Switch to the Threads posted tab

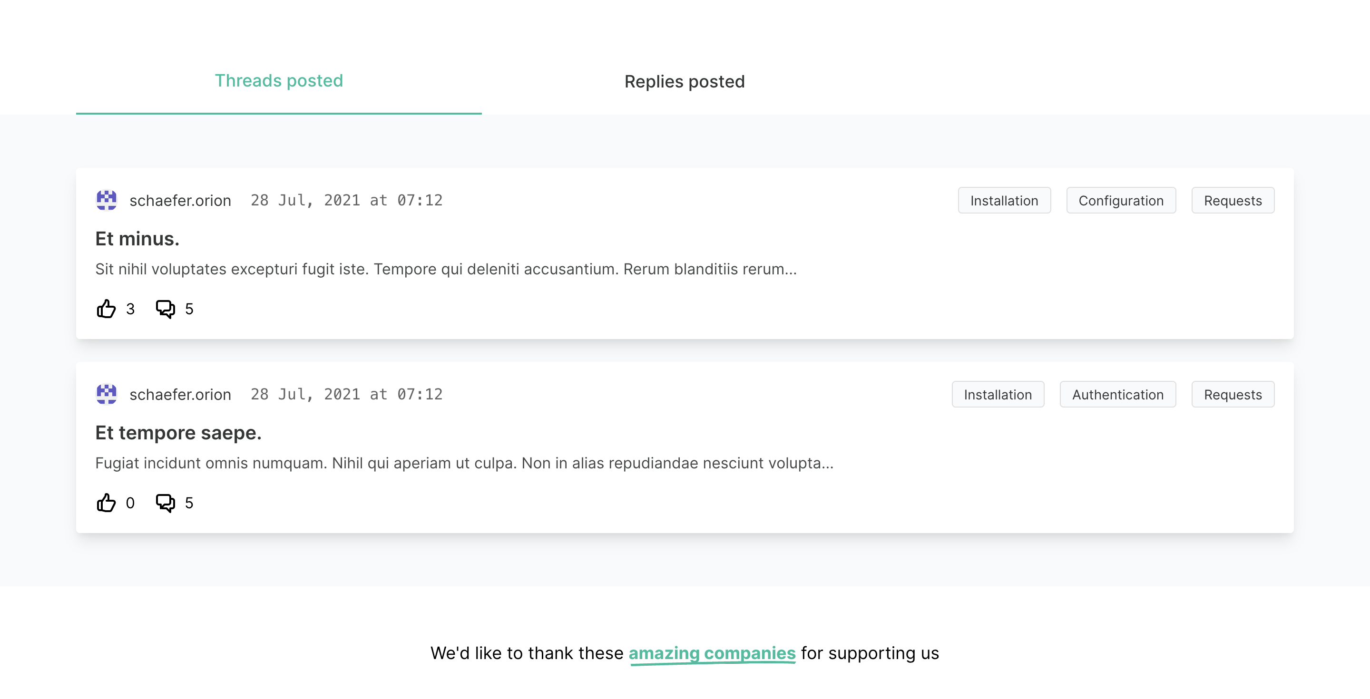click(x=279, y=81)
